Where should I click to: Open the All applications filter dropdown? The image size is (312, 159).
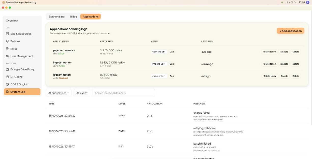pyautogui.click(x=59, y=93)
